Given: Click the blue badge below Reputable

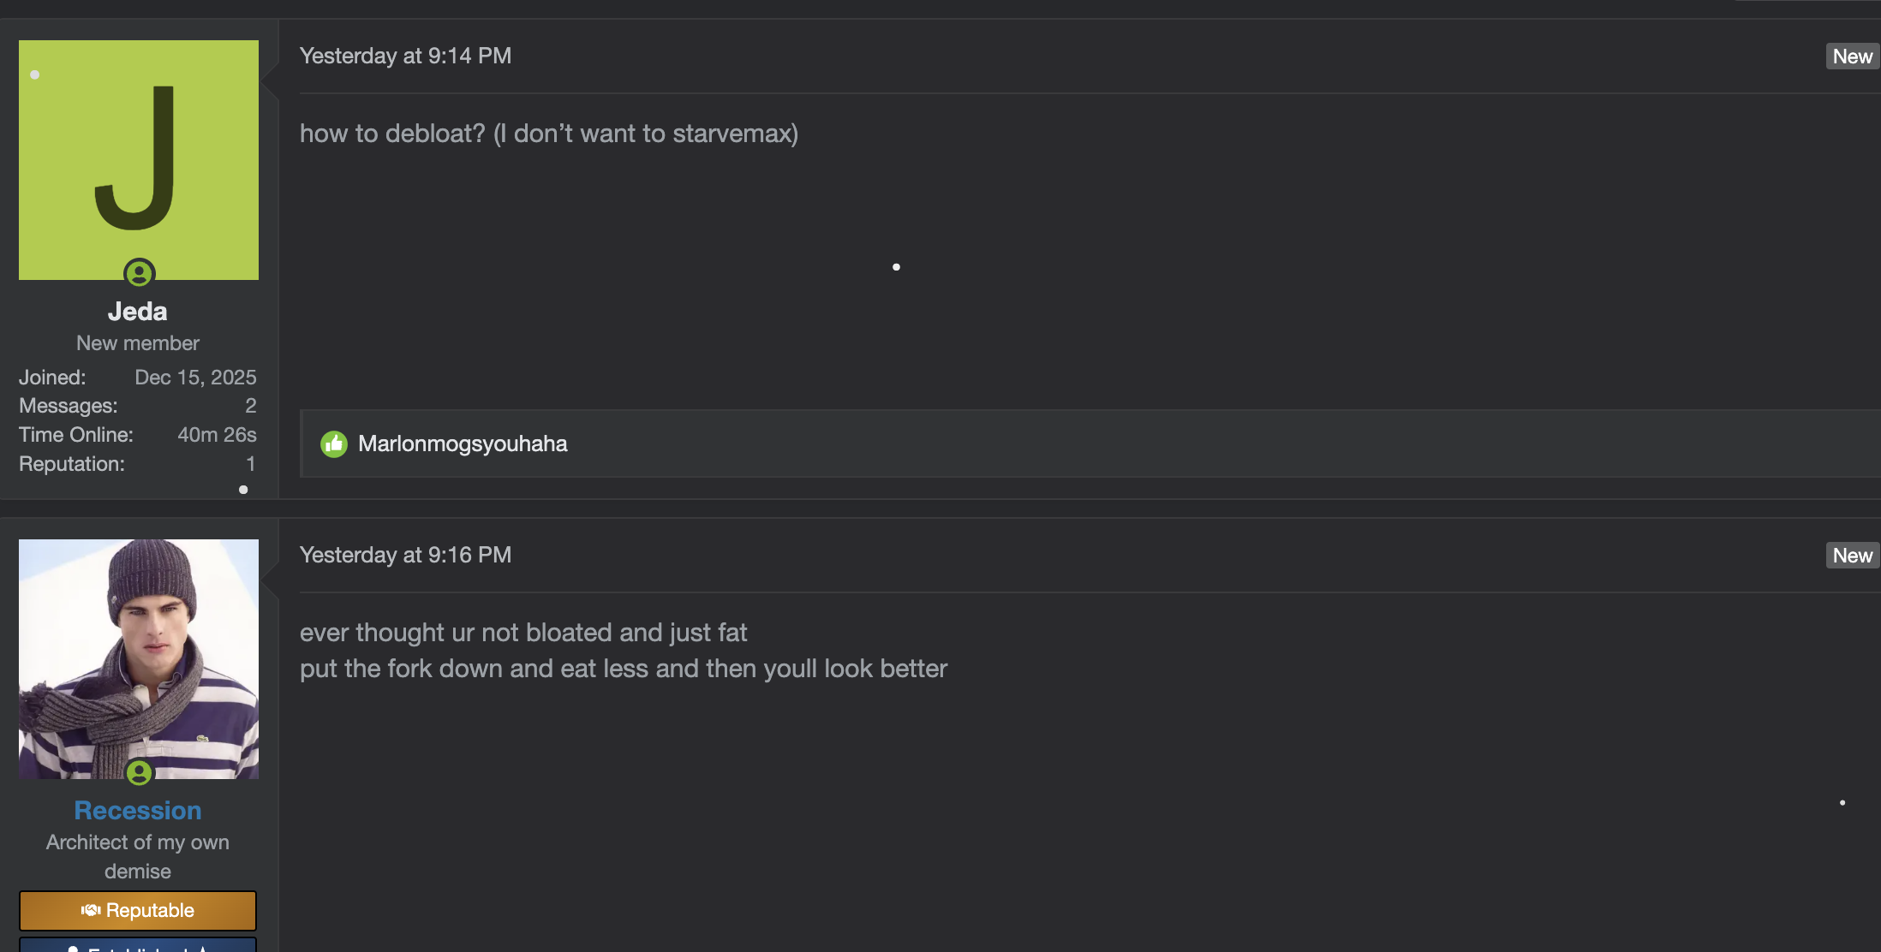Looking at the screenshot, I should [138, 945].
